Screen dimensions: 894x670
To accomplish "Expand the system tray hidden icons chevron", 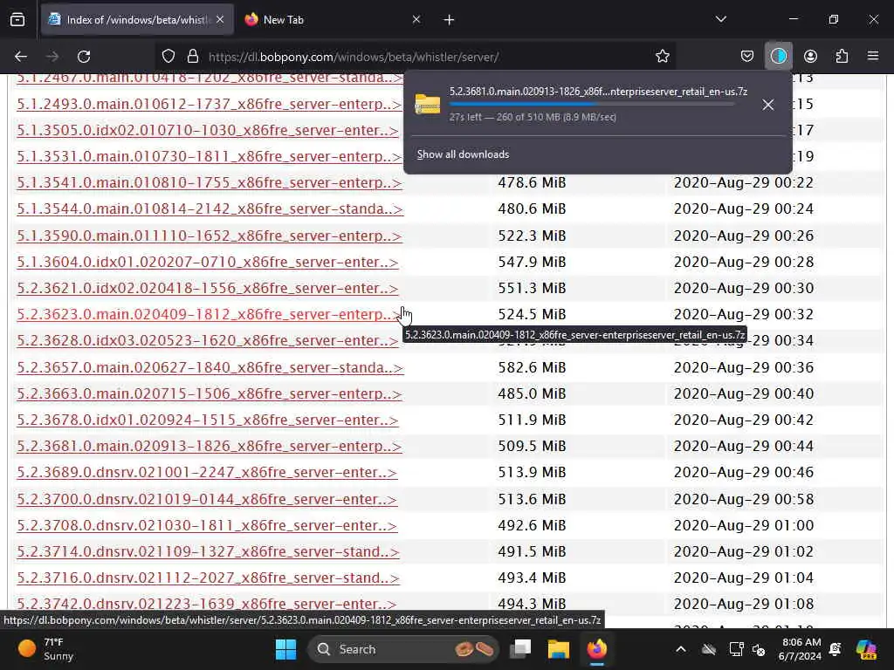I will [681, 649].
